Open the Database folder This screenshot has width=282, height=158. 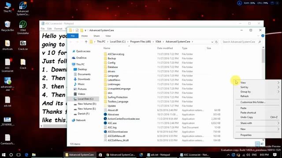[113, 67]
